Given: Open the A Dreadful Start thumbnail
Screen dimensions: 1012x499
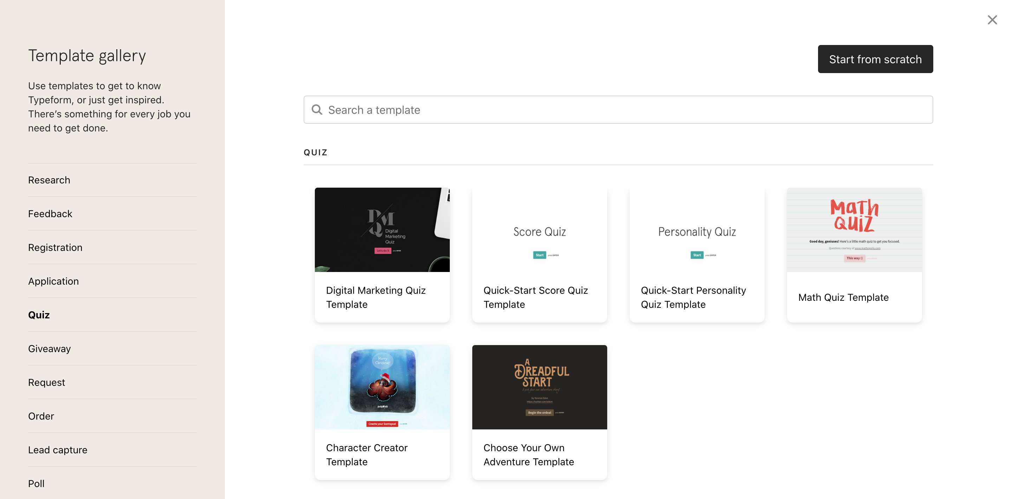Looking at the screenshot, I should [x=539, y=387].
